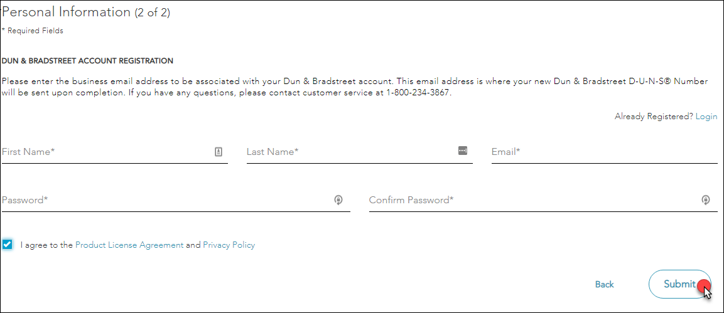Focus the Confirm Password field
Screen dimensions: 724x313
tap(532, 201)
